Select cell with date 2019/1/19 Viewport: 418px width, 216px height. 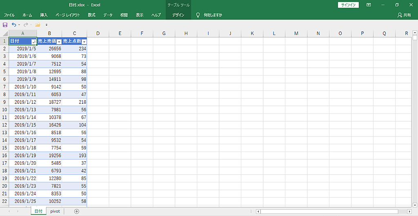(23, 155)
